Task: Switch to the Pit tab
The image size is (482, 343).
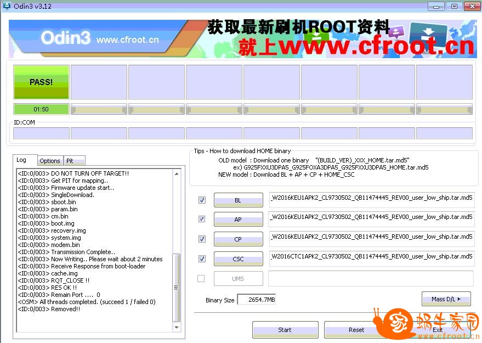Action: click(74, 161)
